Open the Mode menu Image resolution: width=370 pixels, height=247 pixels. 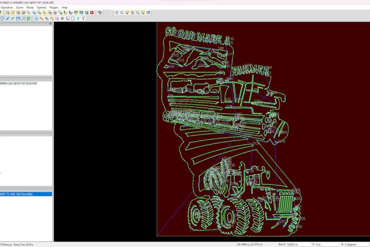coord(30,7)
